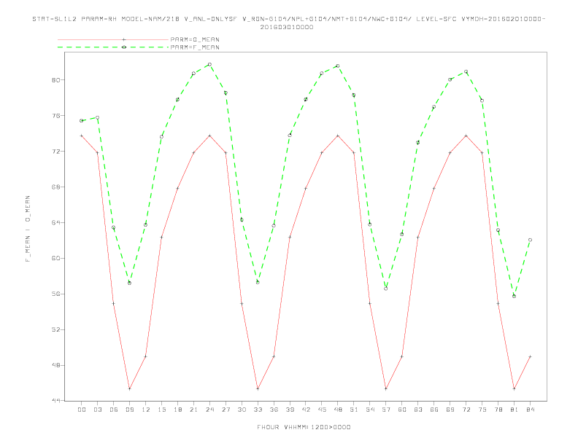This screenshot has height=446, width=578.
Task: Select the PARM=O_MEAN legend label
Action: (x=195, y=39)
